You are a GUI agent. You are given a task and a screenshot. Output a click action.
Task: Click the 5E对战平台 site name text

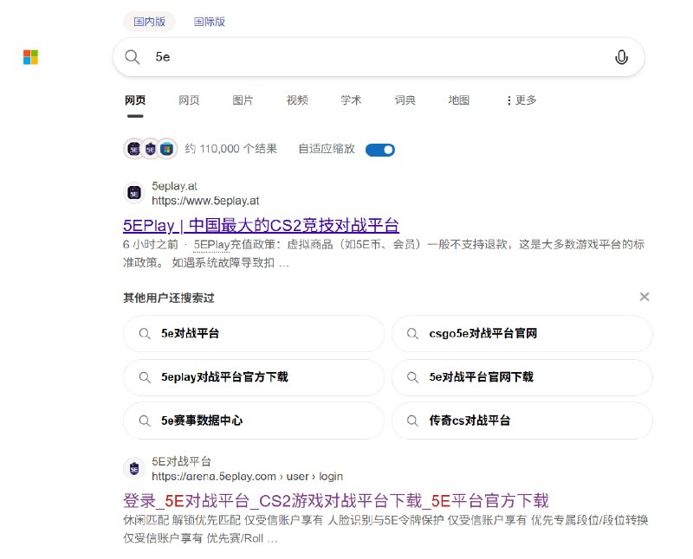coord(182,461)
